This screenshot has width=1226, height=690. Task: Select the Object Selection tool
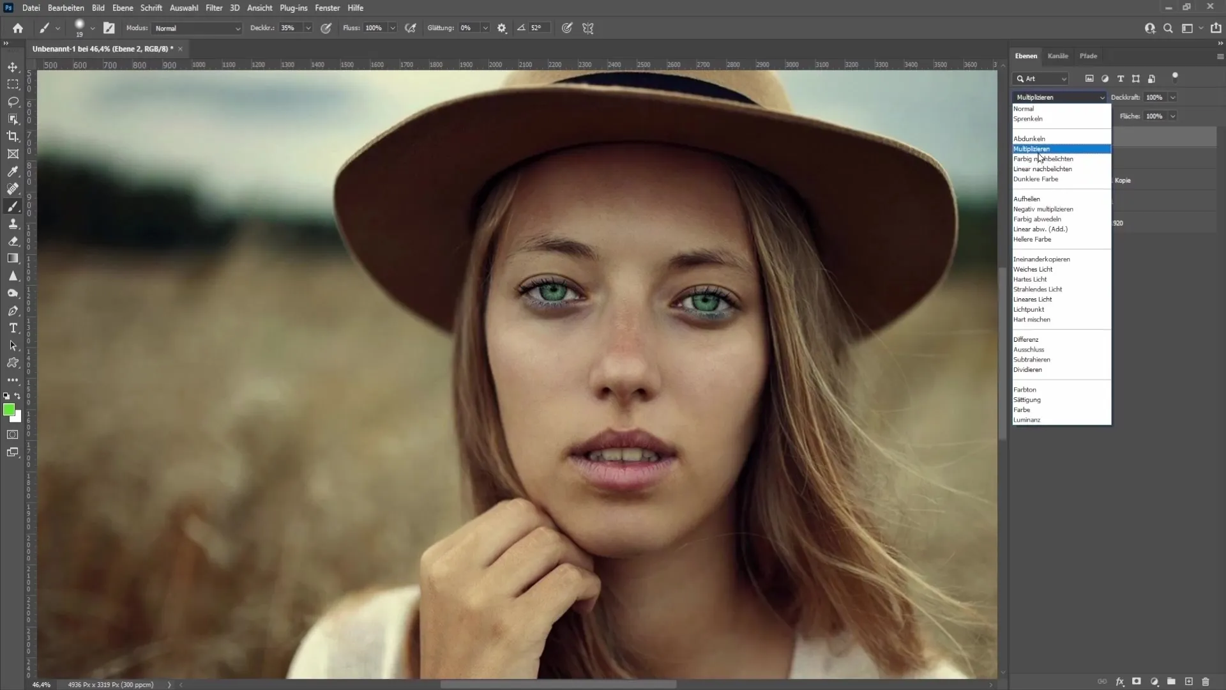(13, 119)
